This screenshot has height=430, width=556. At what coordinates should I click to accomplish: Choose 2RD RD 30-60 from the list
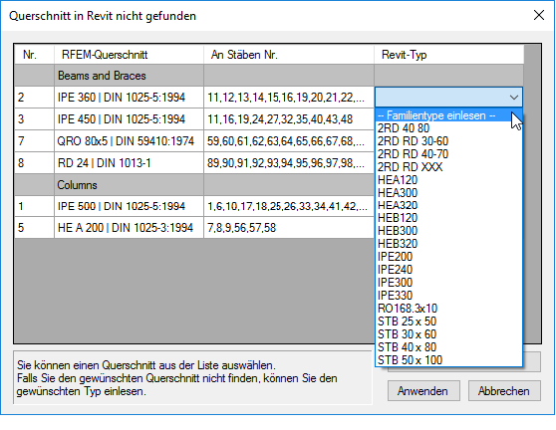(448, 141)
